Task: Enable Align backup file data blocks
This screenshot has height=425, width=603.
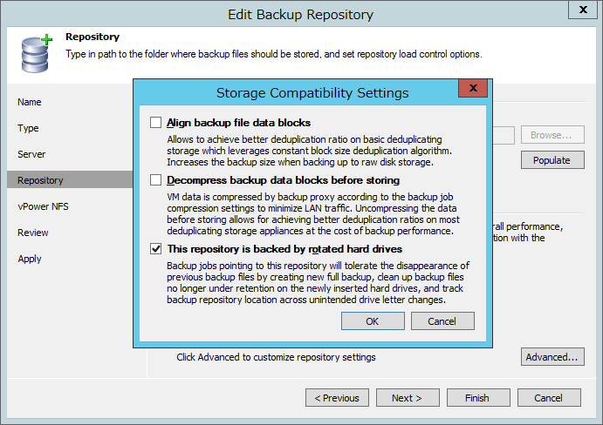Action: click(155, 123)
